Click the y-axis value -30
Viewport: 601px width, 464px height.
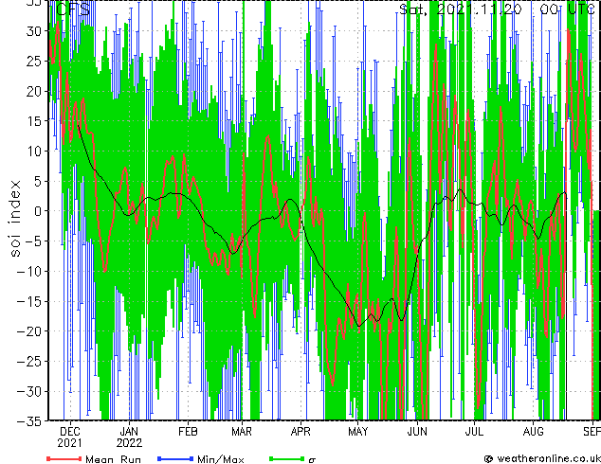pos(29,392)
